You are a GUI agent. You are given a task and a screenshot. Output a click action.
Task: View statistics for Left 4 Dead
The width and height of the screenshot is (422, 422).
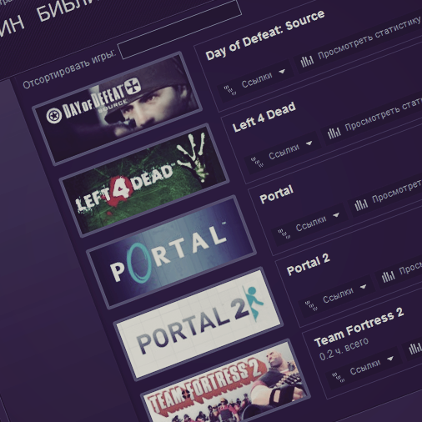click(373, 119)
